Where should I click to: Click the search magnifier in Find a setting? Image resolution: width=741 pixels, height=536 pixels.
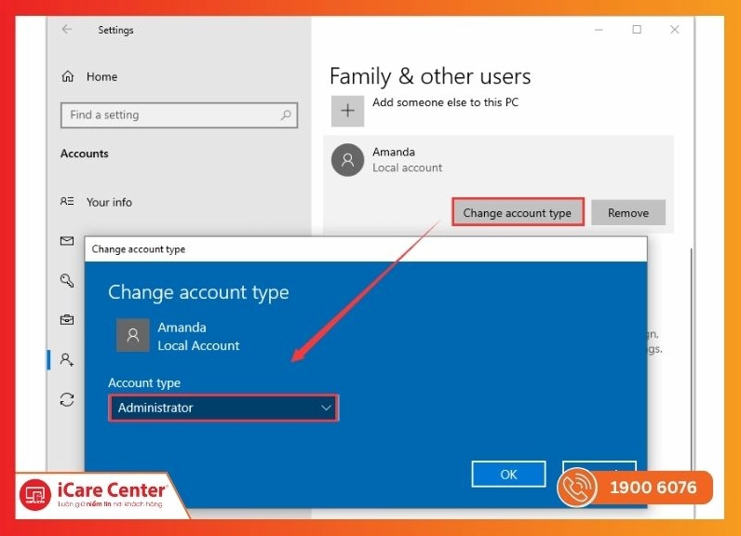click(286, 114)
